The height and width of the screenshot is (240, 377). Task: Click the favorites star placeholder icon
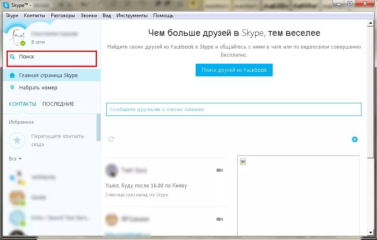(x=17, y=140)
